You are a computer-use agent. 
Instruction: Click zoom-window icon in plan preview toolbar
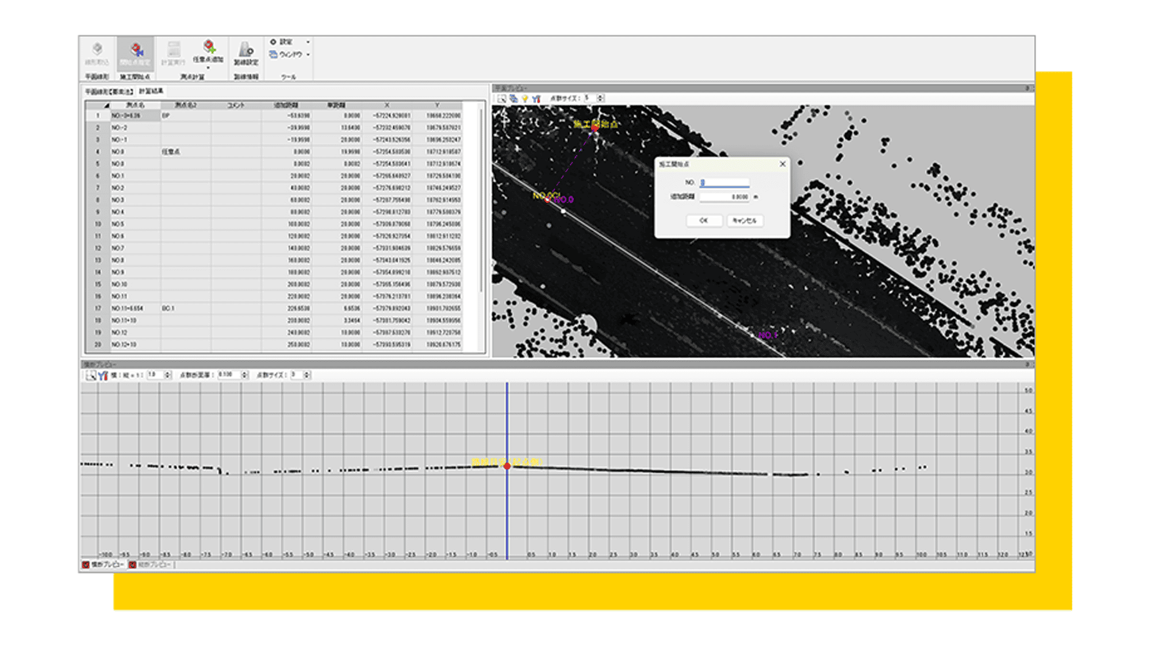point(502,99)
